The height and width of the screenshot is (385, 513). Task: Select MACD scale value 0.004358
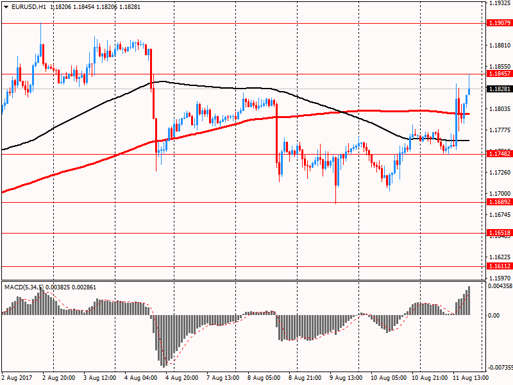500,286
